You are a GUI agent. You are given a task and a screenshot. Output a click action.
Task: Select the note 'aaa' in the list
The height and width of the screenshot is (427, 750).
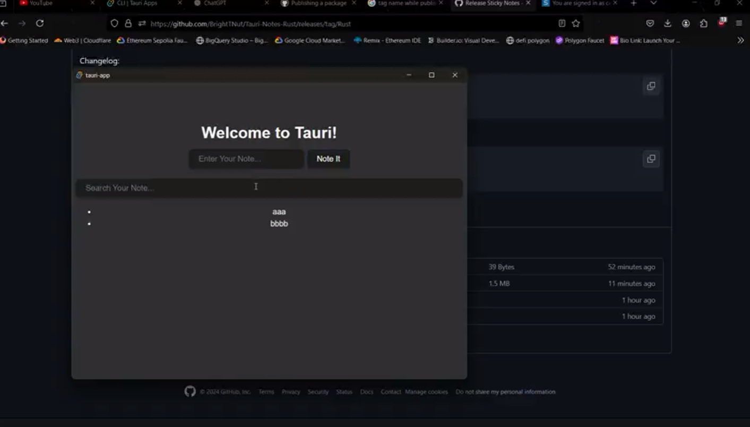[279, 212]
